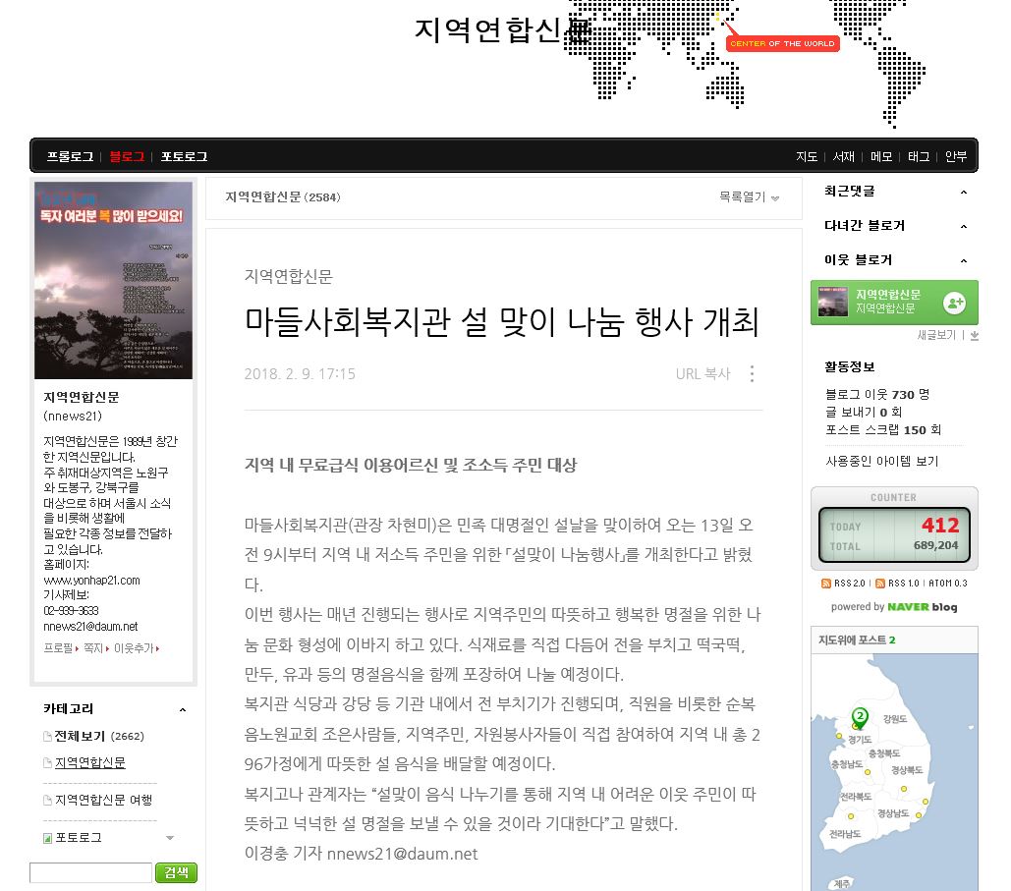Collapse the 다녀간 블로거 section
Screen dimensions: 1011x891
pos(963,226)
